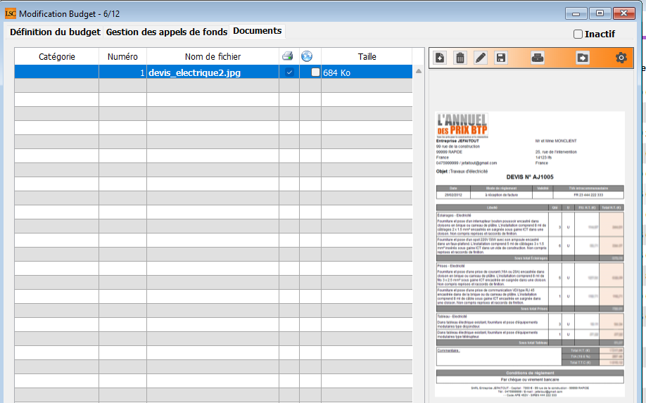The width and height of the screenshot is (646, 403).
Task: Open the Gestion des appels de fonds tab
Action: tap(166, 32)
